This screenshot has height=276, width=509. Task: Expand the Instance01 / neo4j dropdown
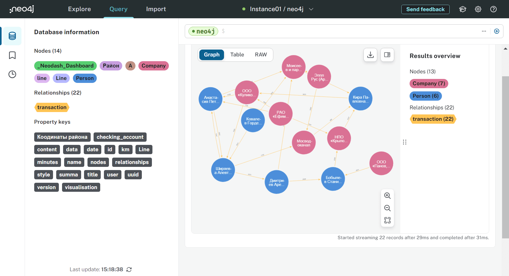(x=311, y=9)
